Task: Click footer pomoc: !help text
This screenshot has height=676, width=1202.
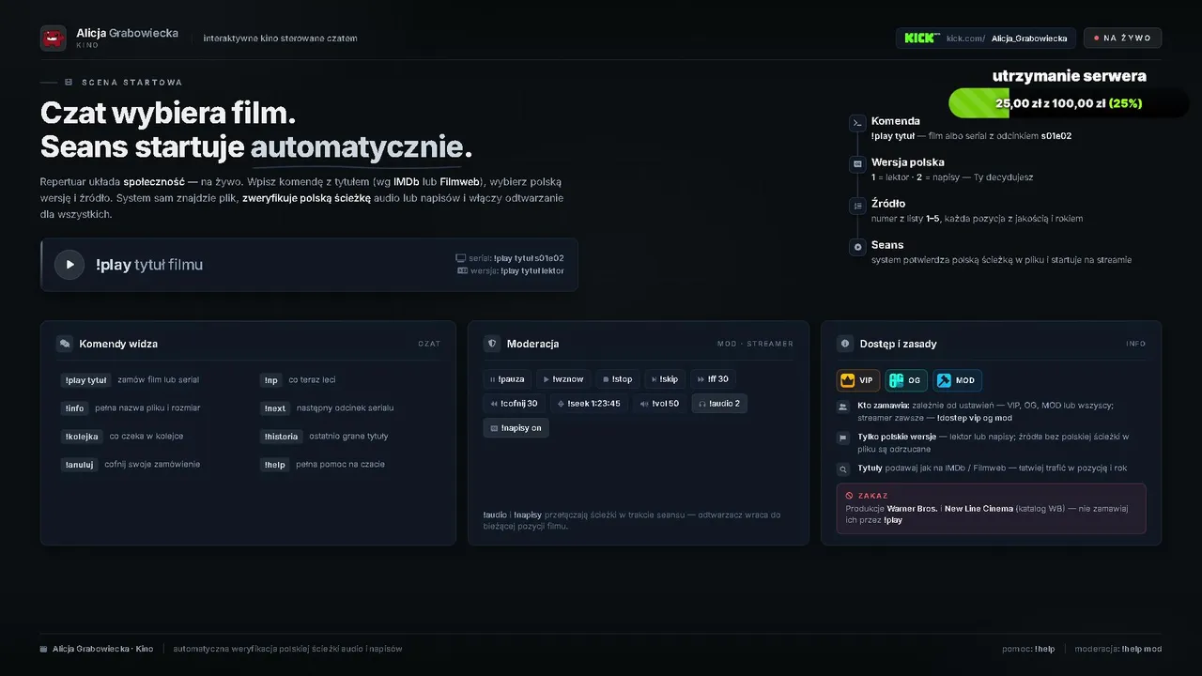Action: click(x=1028, y=649)
